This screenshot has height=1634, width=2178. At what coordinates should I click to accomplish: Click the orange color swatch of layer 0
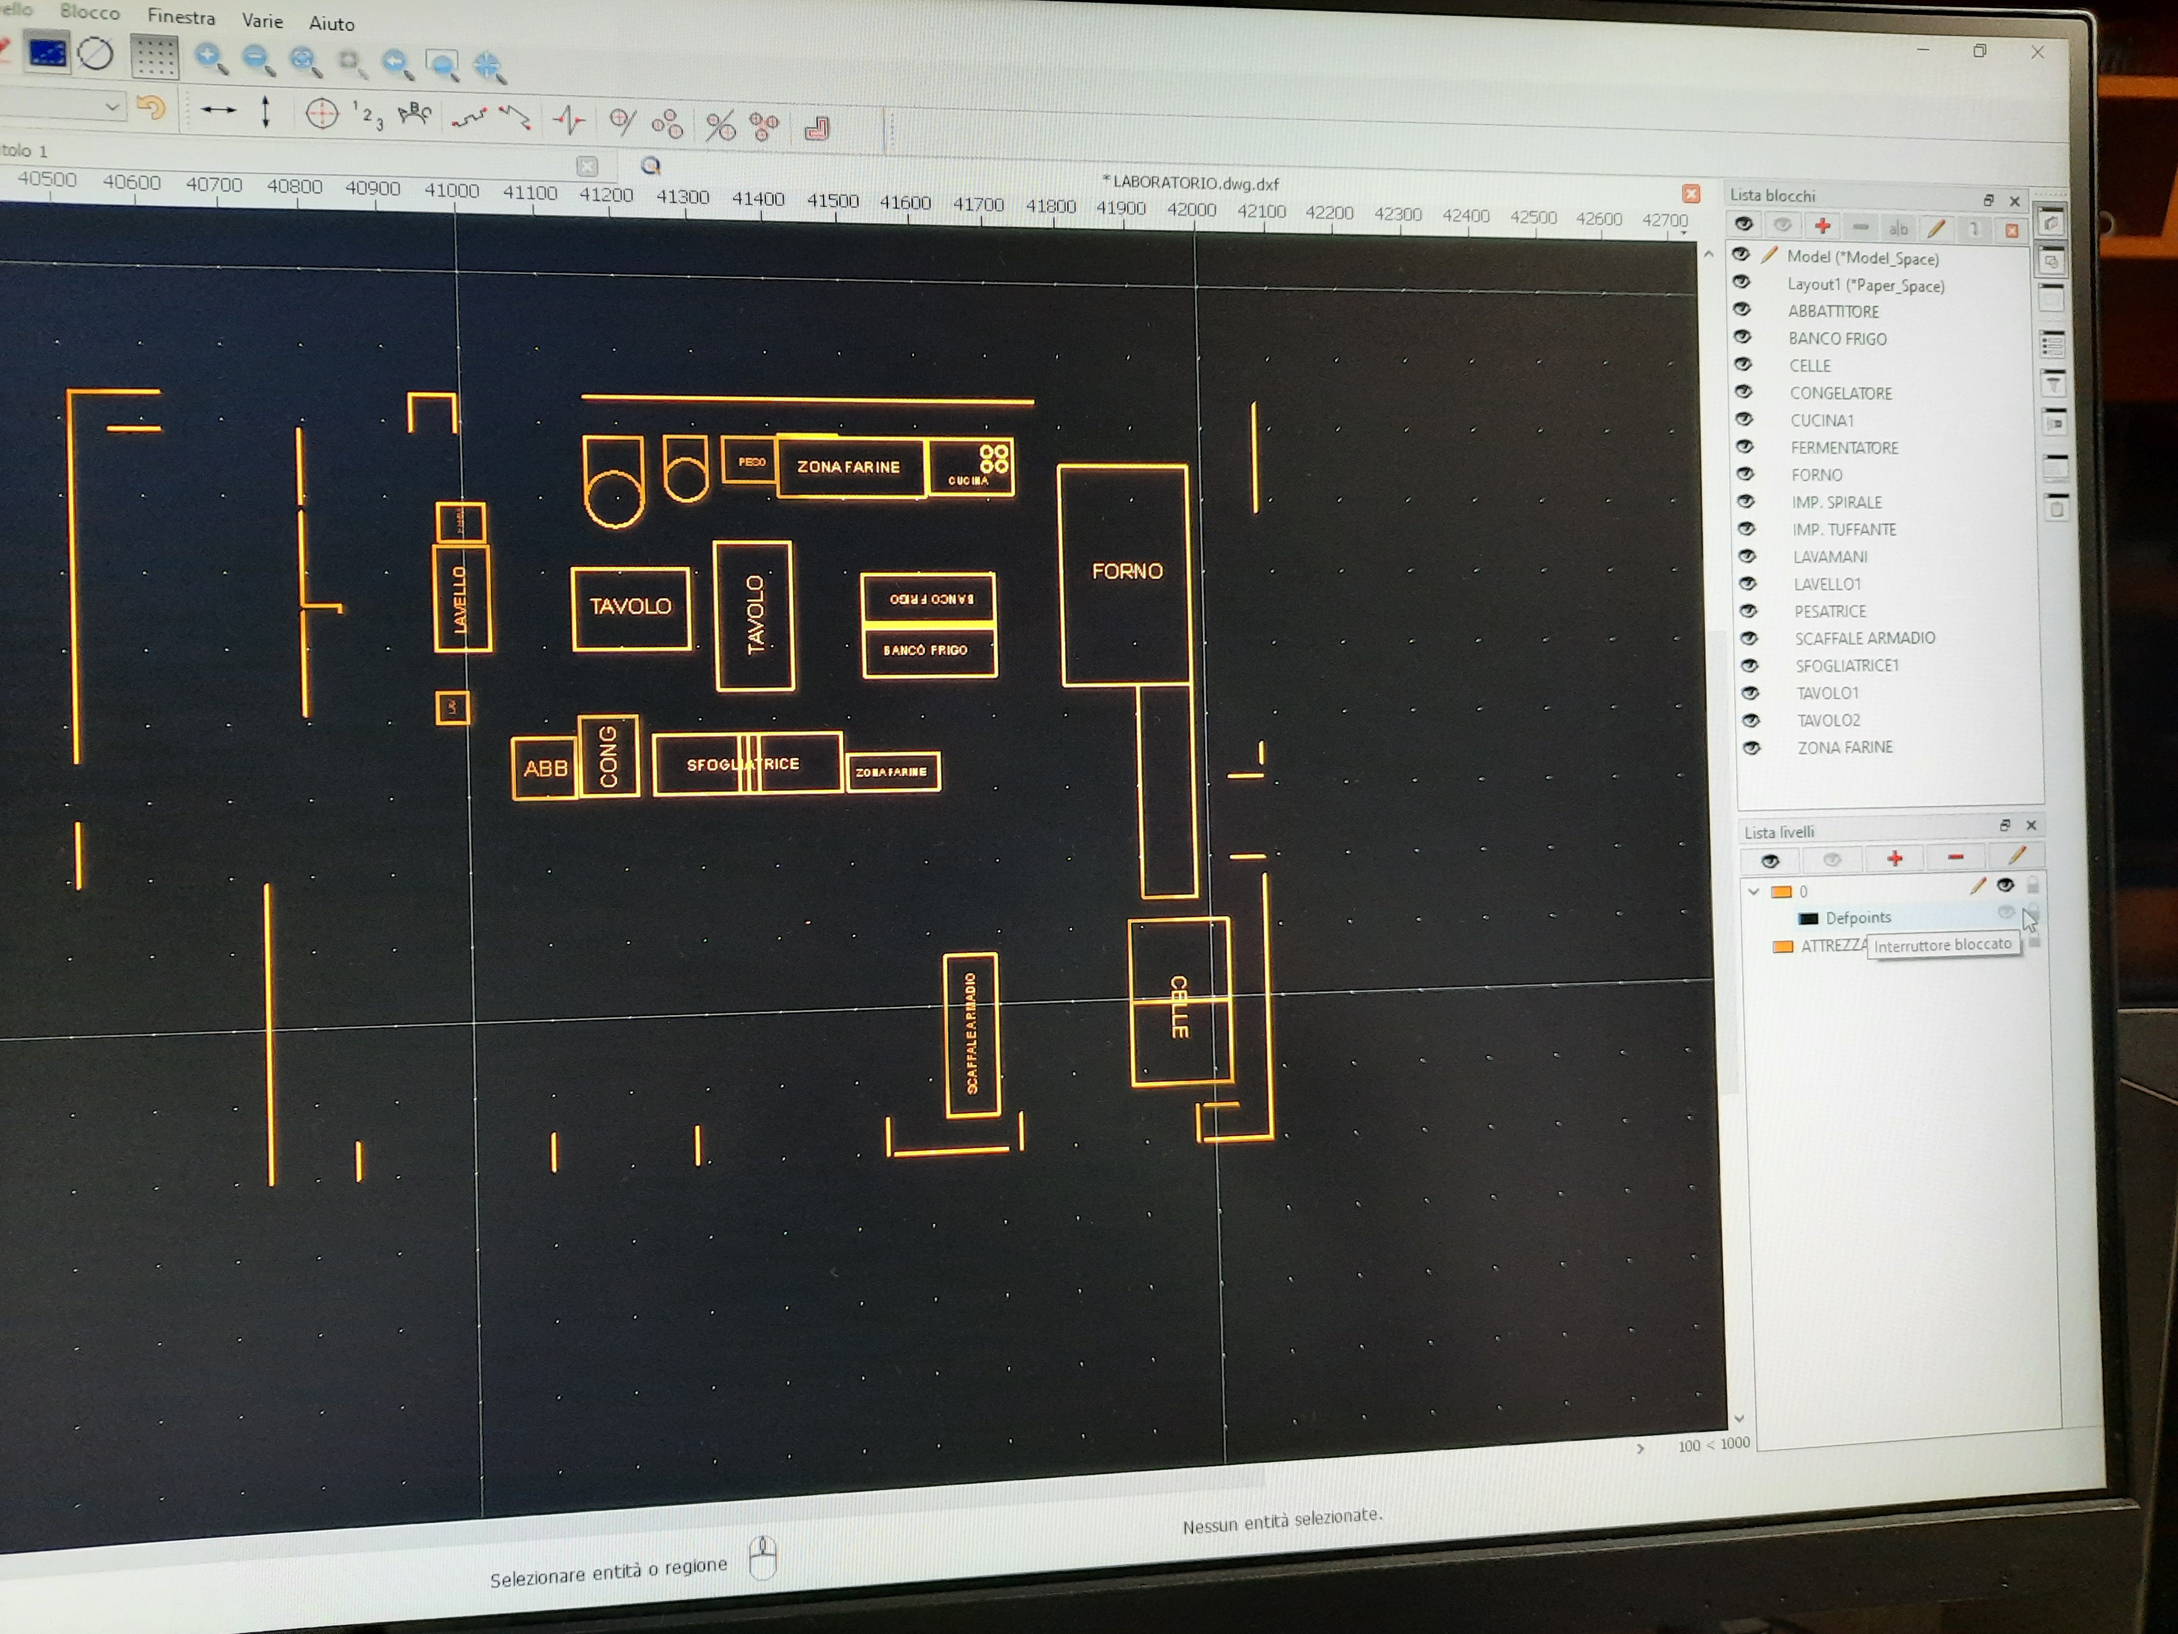click(x=1781, y=892)
